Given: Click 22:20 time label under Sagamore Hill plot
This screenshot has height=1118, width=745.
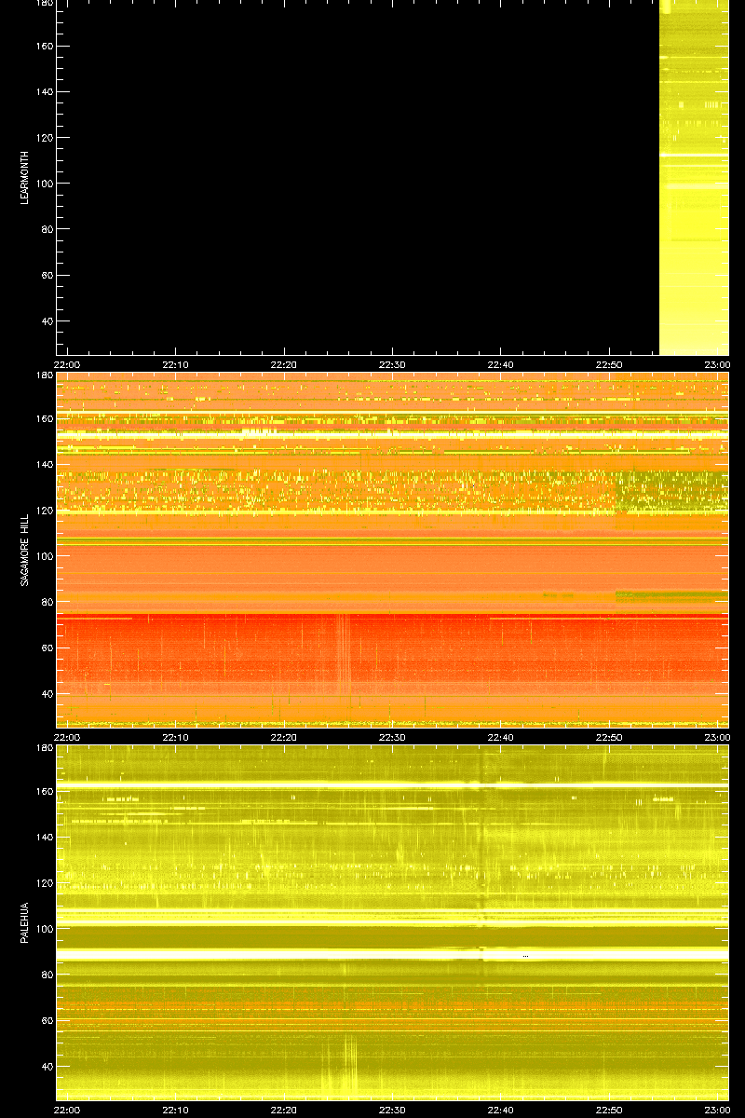Looking at the screenshot, I should click(x=284, y=737).
